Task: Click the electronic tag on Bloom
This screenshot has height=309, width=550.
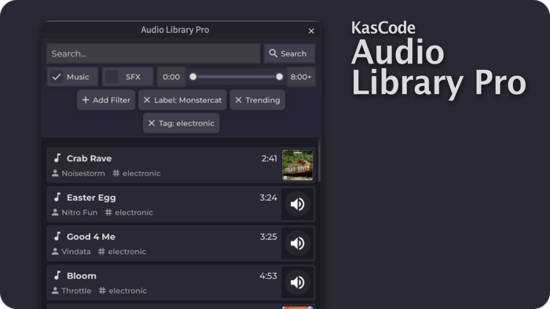Action: [x=123, y=291]
